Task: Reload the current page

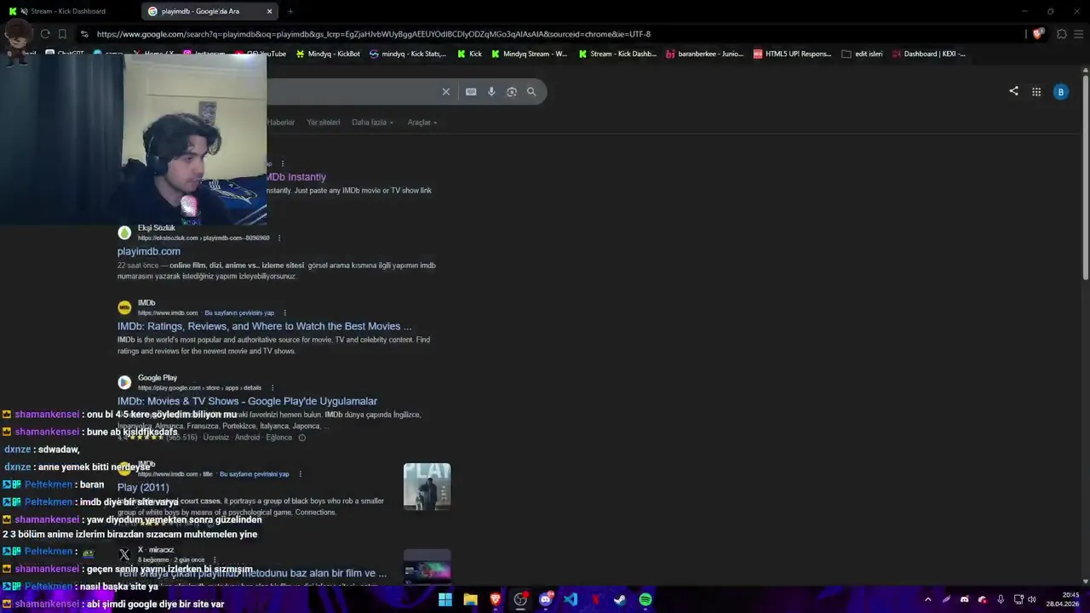Action: coord(45,34)
